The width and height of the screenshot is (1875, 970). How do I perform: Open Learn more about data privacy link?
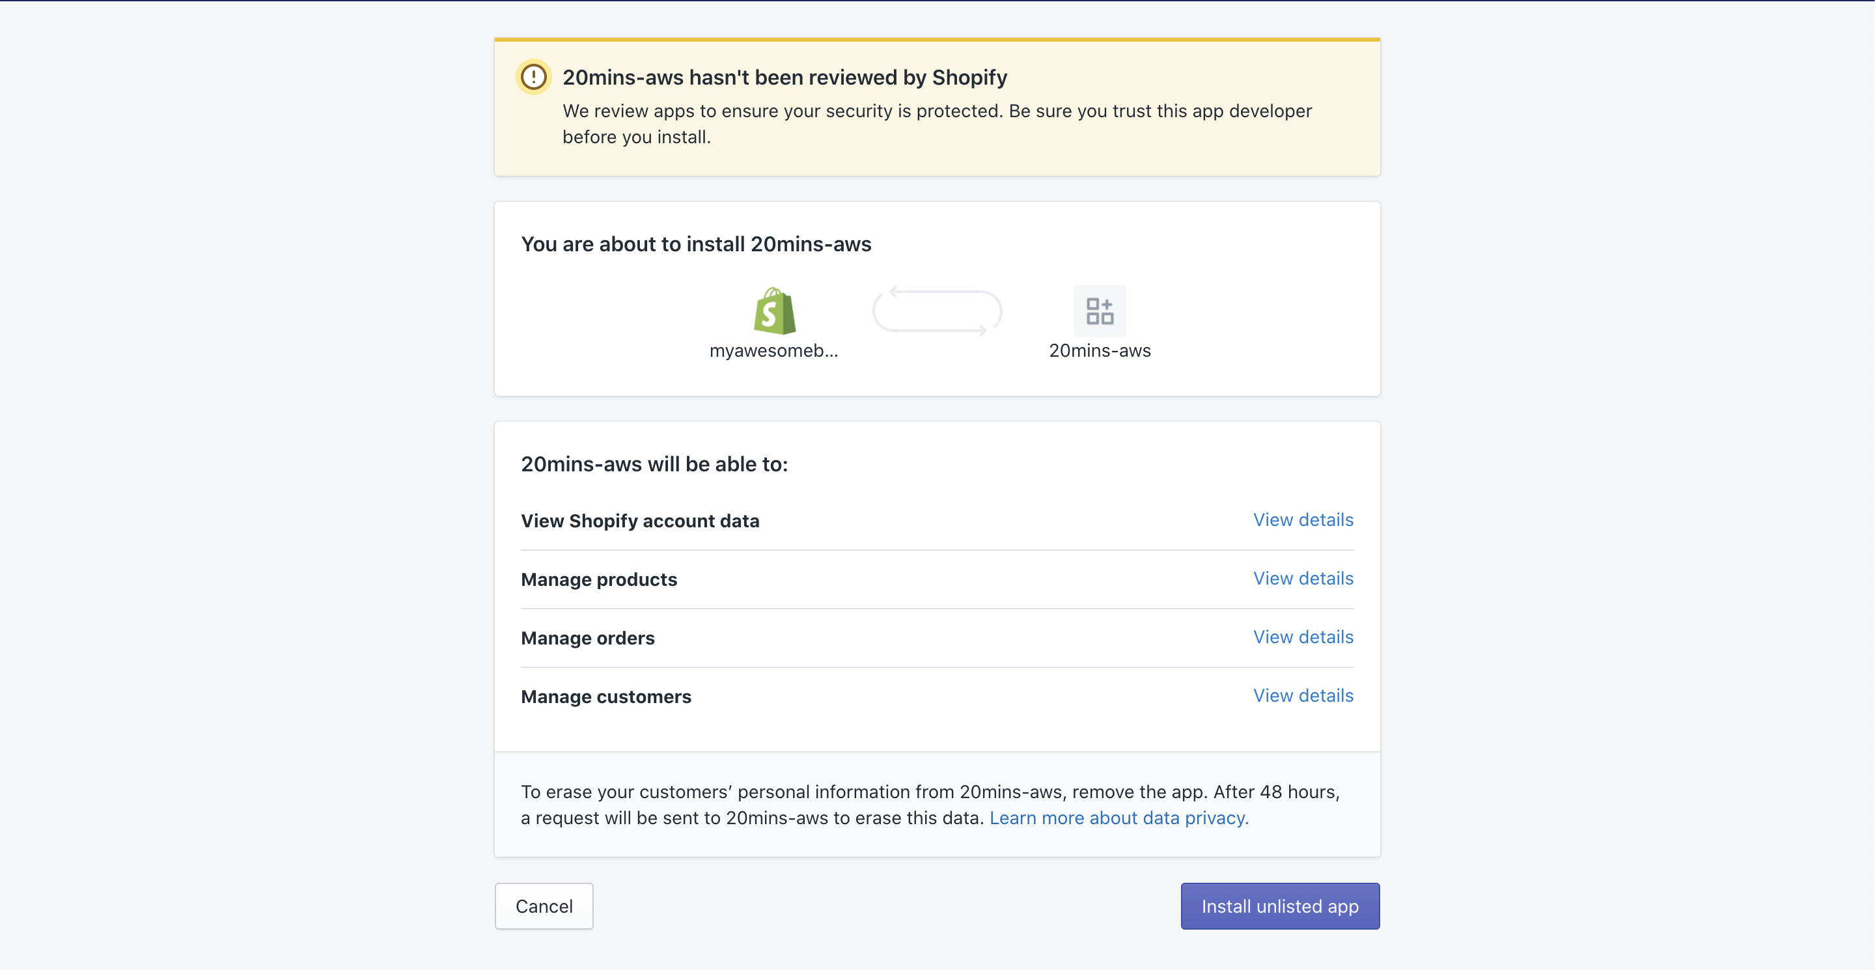(1118, 818)
